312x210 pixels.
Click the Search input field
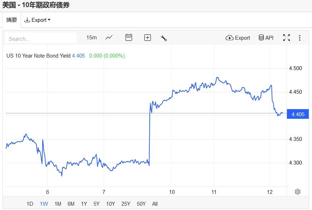click(41, 38)
